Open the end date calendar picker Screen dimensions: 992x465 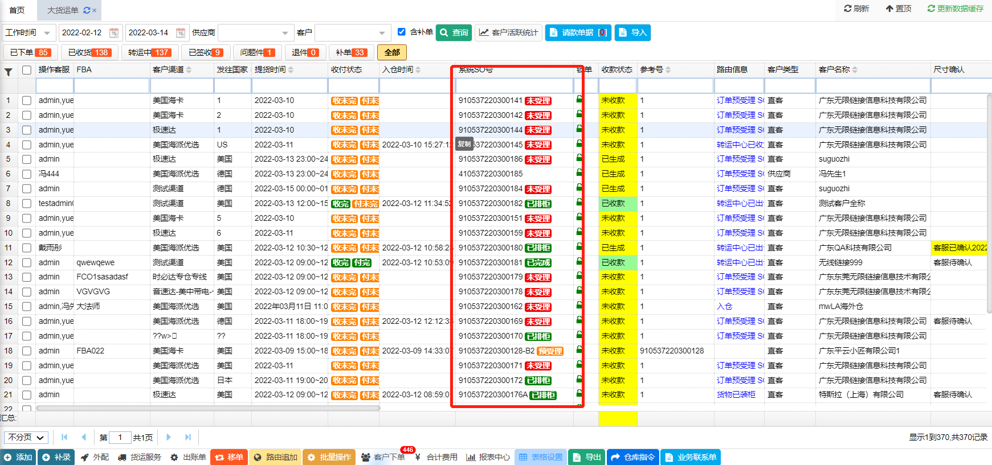181,33
